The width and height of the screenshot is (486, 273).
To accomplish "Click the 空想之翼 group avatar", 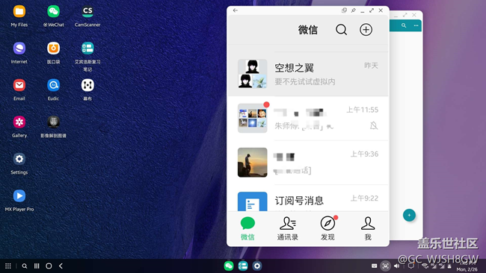I will point(252,74).
